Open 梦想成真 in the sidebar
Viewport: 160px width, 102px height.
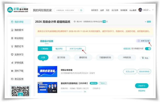pyautogui.click(x=19, y=63)
